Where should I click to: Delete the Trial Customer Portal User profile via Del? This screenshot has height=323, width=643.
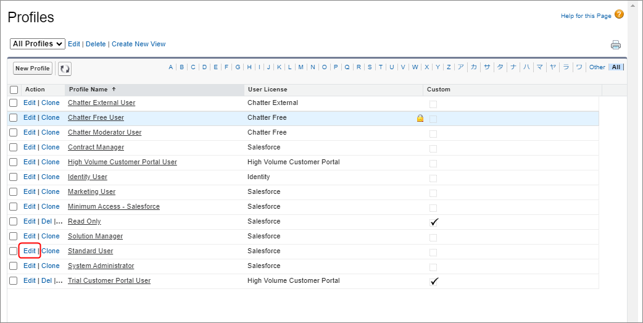coord(47,280)
